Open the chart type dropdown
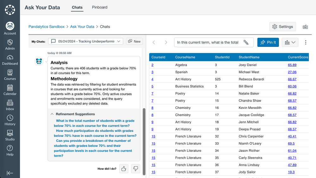Screen dimensions: 316x178 pyautogui.click(x=290, y=42)
